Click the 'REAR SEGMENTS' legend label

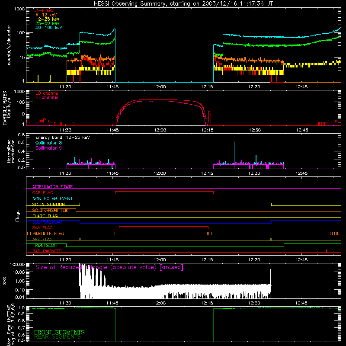(58, 337)
